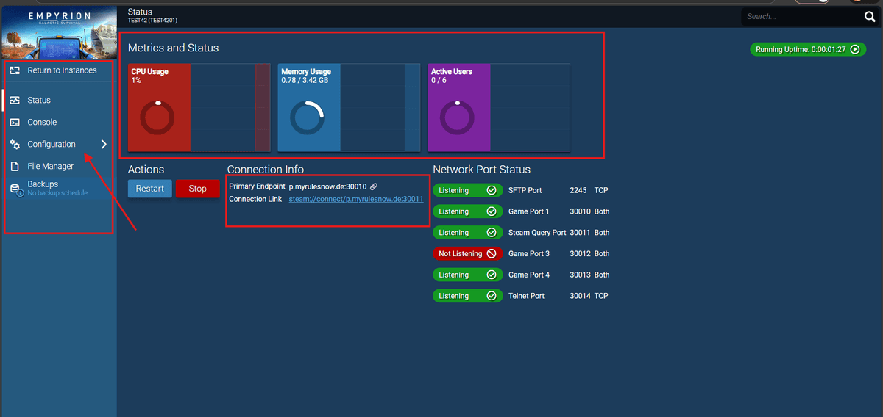Click port number '30011' in port table
Screen dimensions: 883x417
[580, 233]
